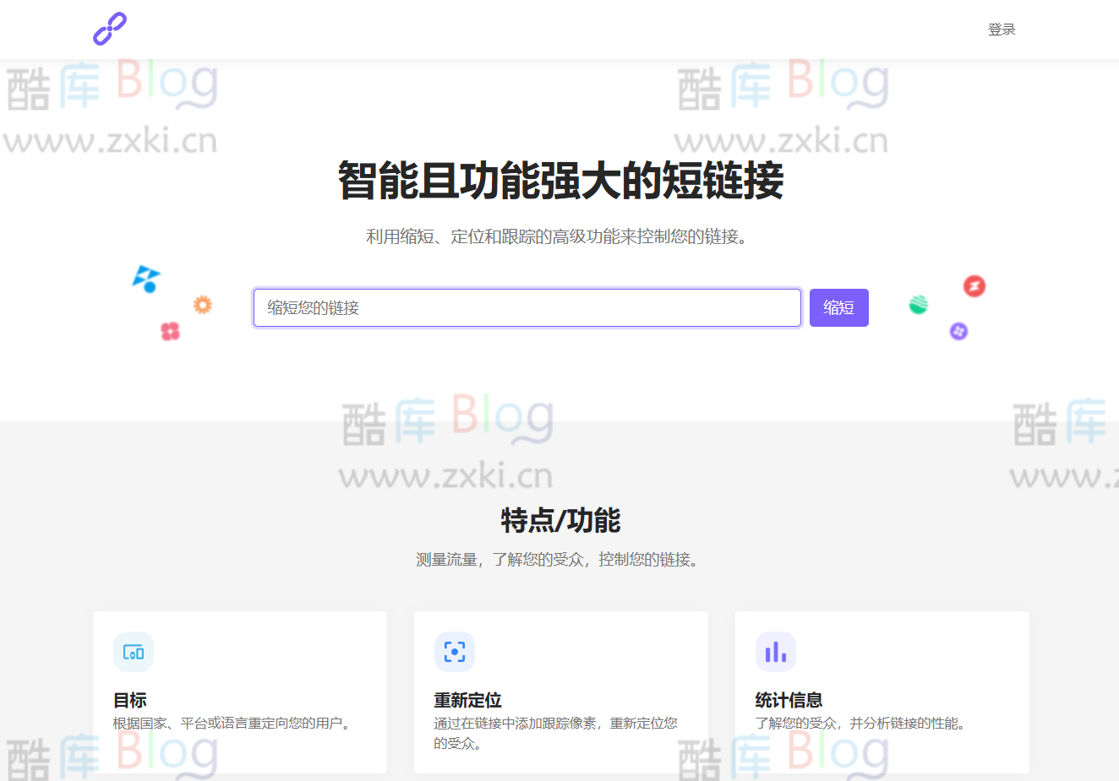
Task: Click the 特点/功能 section heading
Action: click(x=559, y=521)
